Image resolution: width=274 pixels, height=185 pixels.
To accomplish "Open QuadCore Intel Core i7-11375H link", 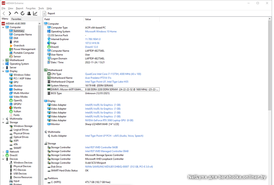I will point(113,74).
